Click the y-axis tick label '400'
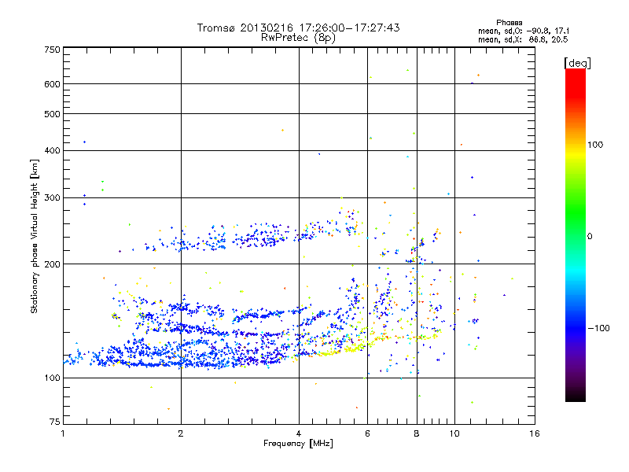 (52, 151)
